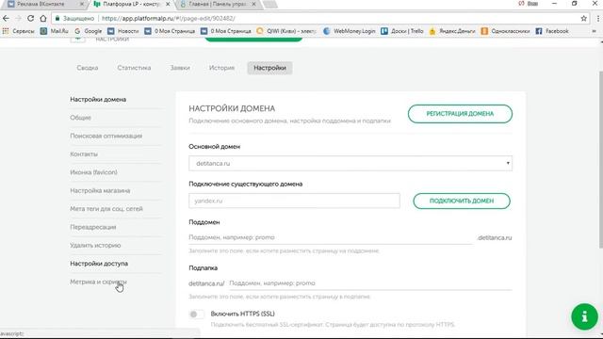
Task: Open Настройки доступа section
Action: click(99, 264)
